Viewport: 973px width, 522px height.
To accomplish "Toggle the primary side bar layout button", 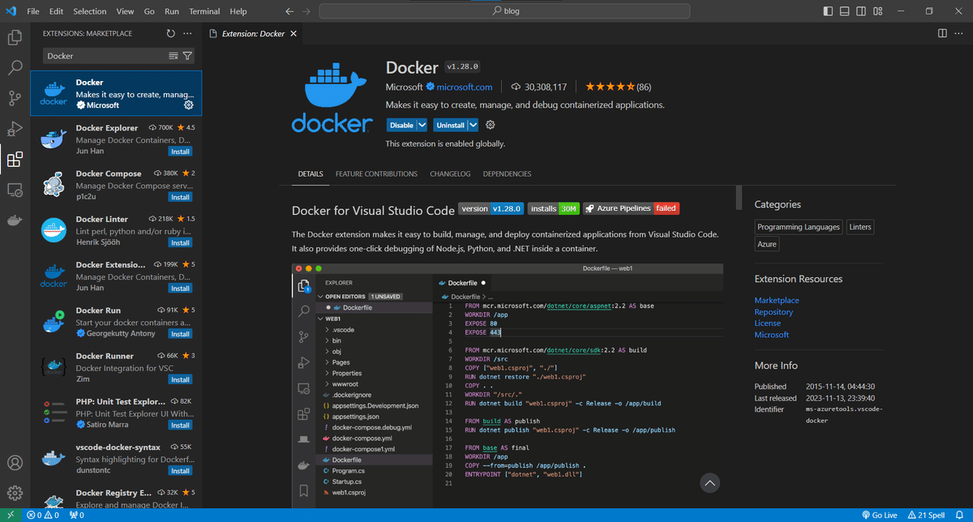I will click(x=828, y=11).
